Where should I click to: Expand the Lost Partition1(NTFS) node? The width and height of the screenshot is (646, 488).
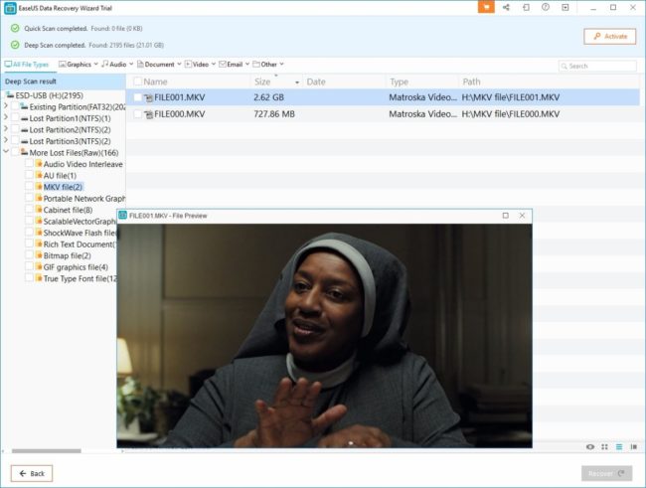(6, 117)
